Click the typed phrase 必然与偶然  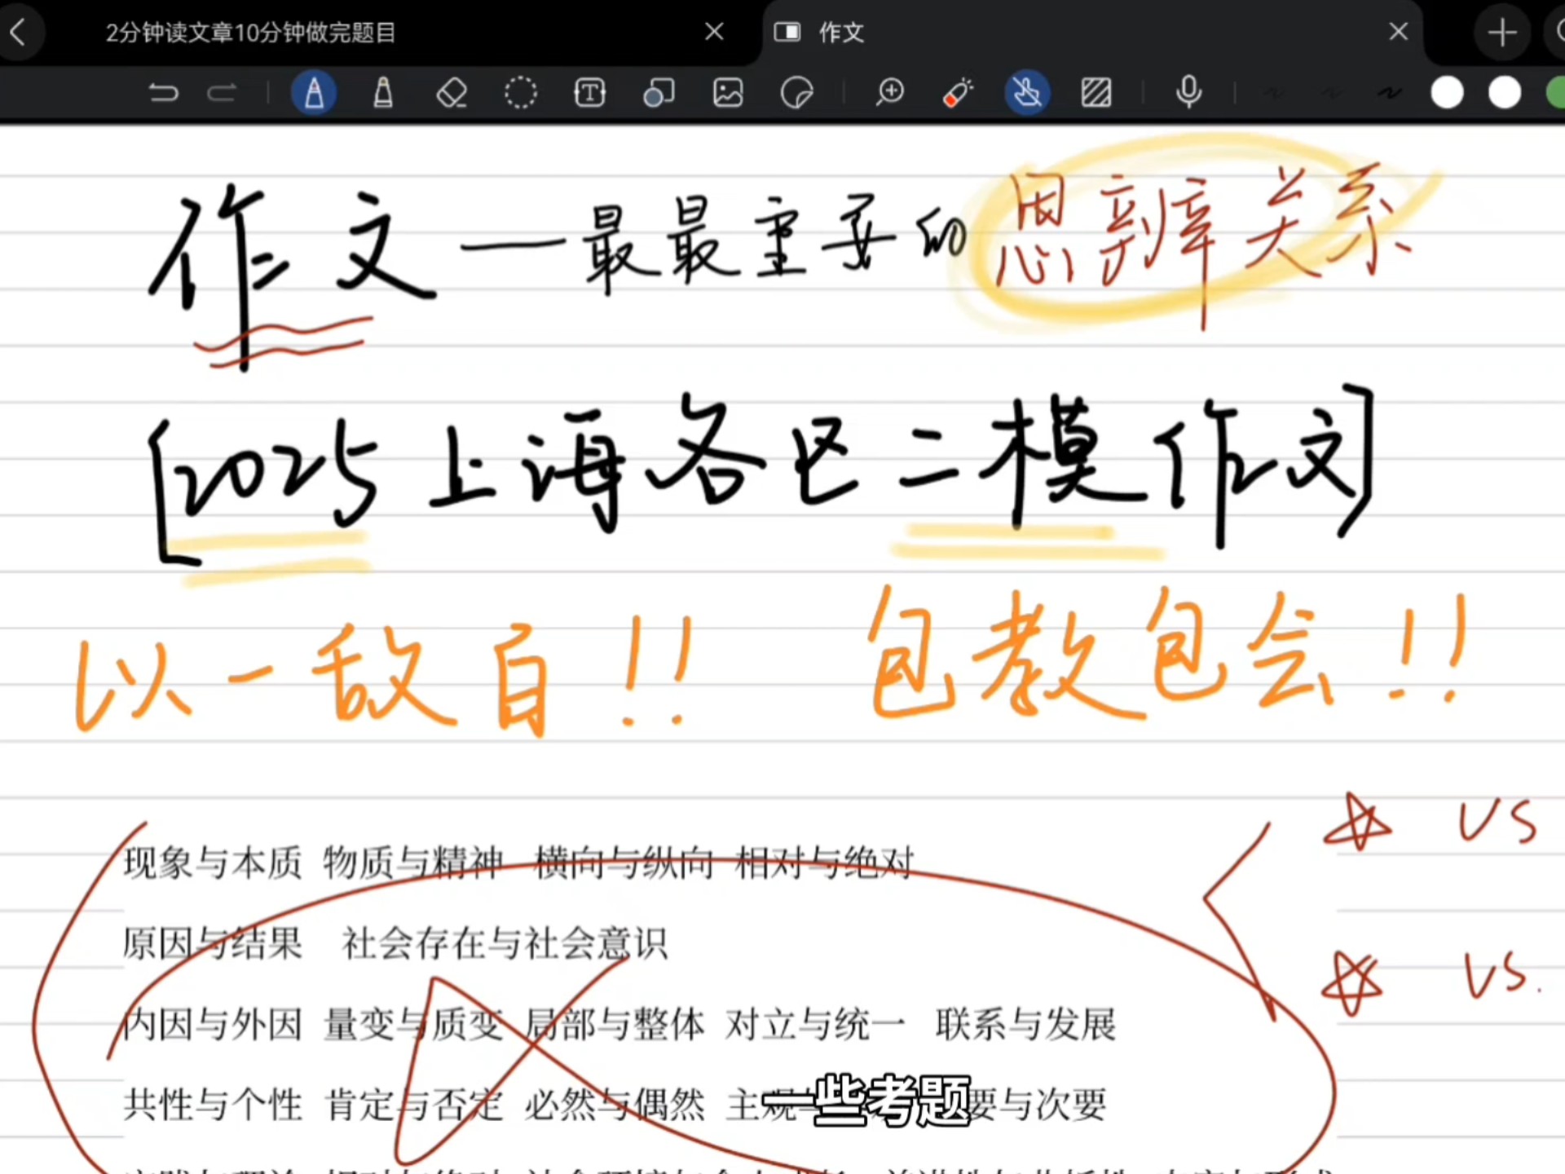coord(615,1105)
